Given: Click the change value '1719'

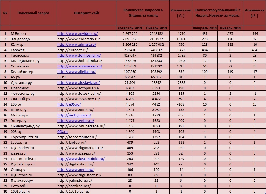Looking at the screenshot, I should coord(181,66).
